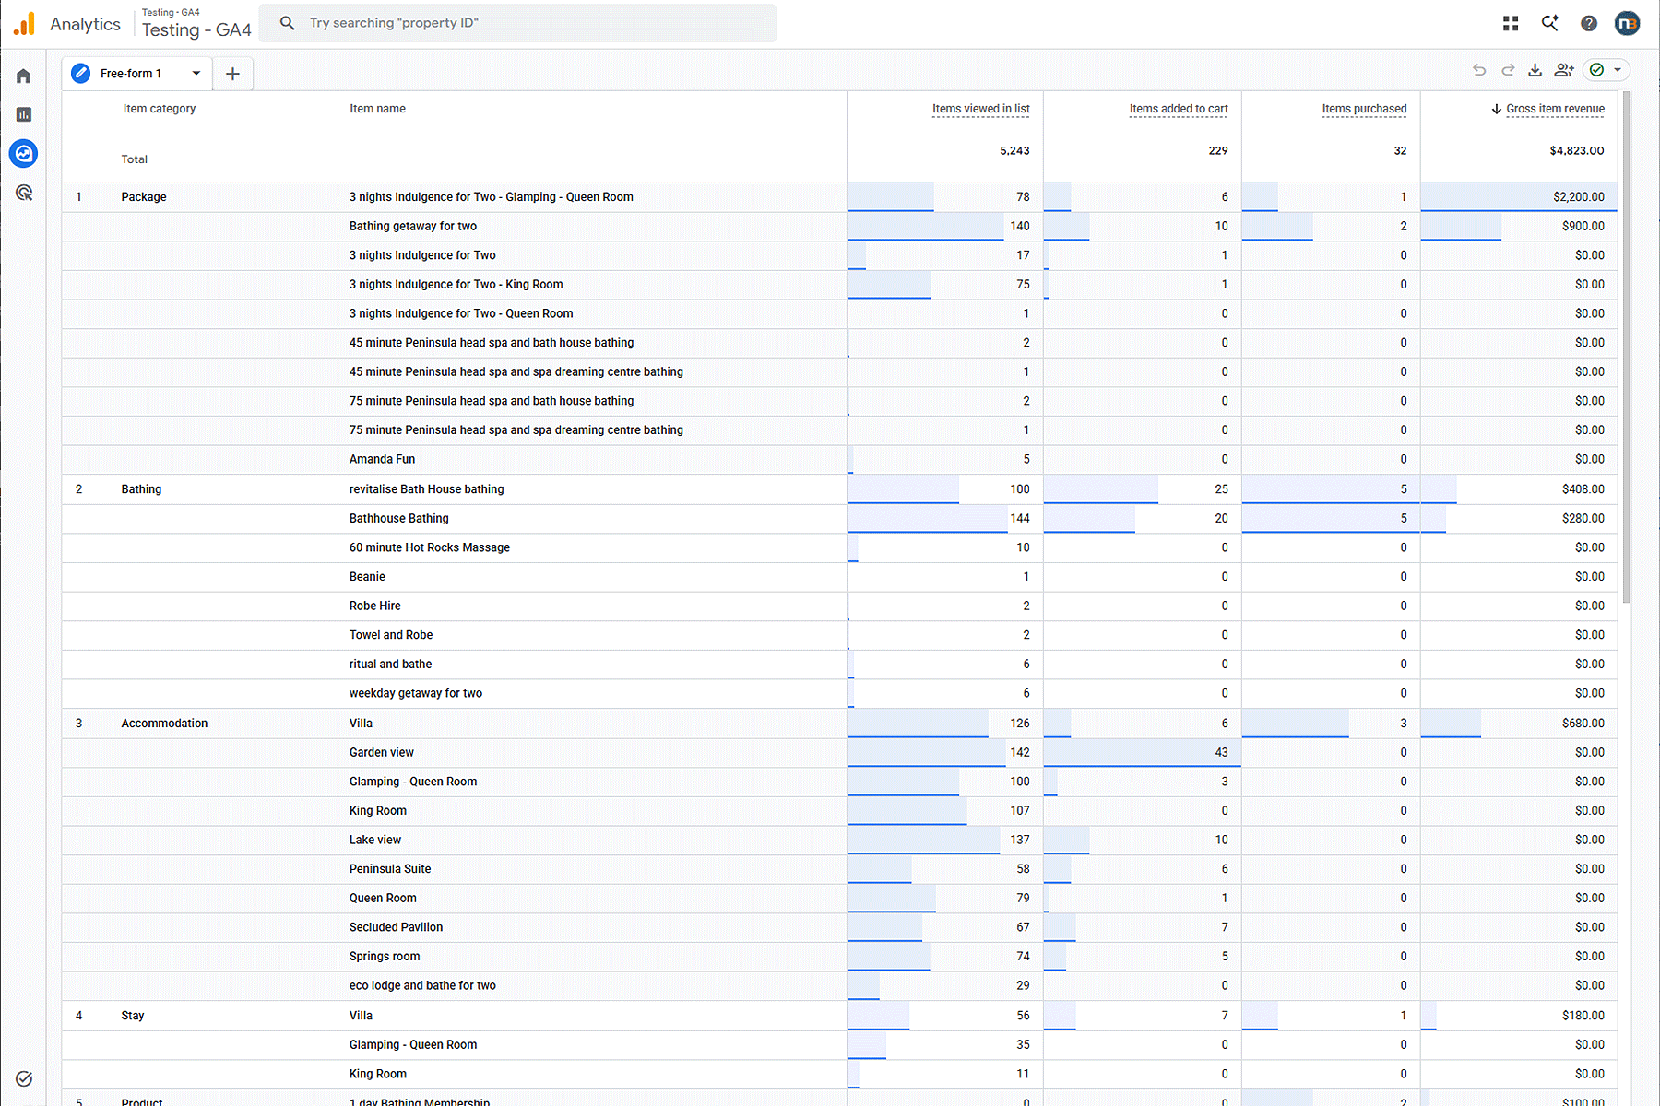The image size is (1660, 1106).
Task: Add a new exploration tab
Action: click(x=232, y=74)
